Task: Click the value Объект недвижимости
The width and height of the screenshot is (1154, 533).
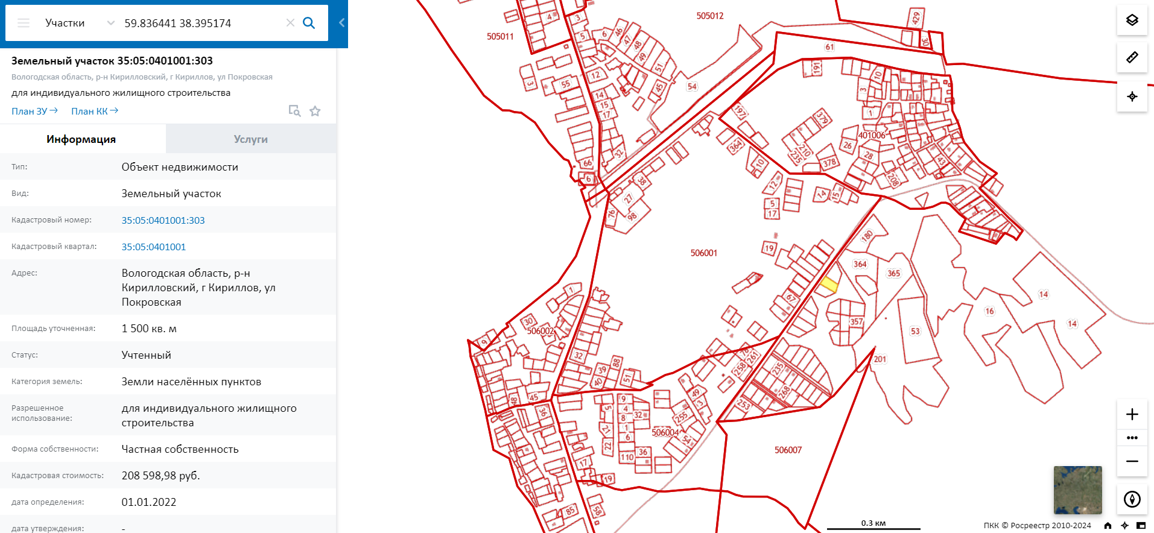Action: [180, 167]
